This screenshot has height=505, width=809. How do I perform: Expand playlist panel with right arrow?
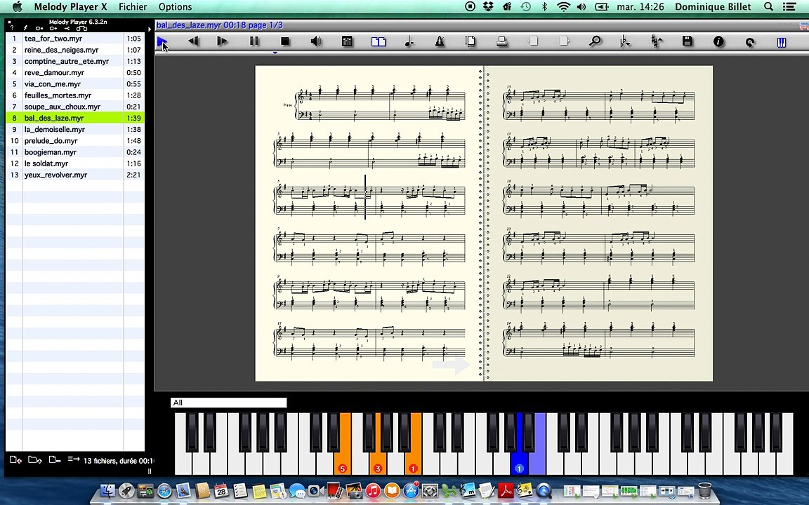pos(149,29)
